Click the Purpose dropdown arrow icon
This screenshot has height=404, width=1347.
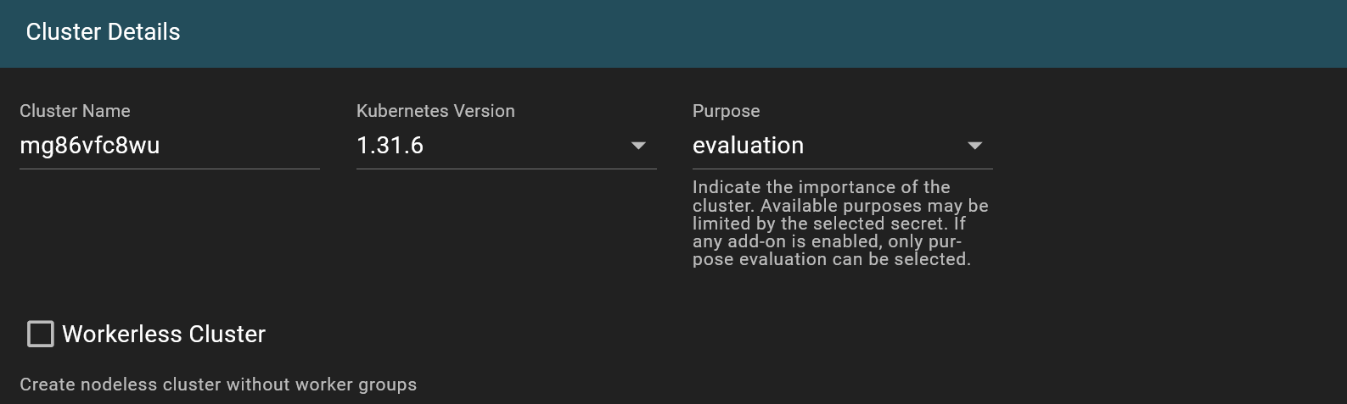coord(975,146)
